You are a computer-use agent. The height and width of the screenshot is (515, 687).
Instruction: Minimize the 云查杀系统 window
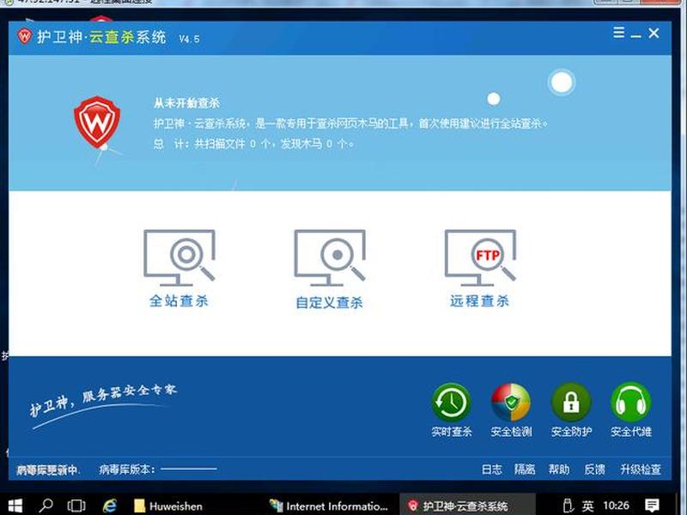635,34
